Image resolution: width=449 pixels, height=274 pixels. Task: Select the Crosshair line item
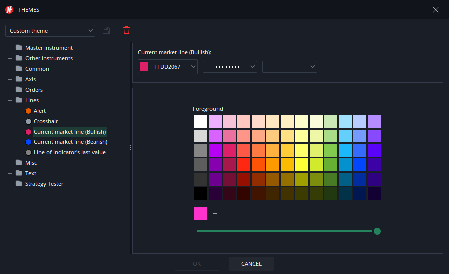tap(46, 121)
